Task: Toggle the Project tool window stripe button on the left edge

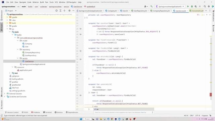Action: point(2,28)
